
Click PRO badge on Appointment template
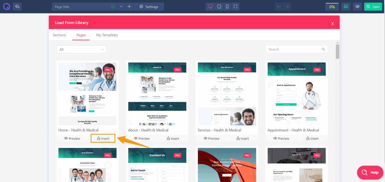pos(317,70)
